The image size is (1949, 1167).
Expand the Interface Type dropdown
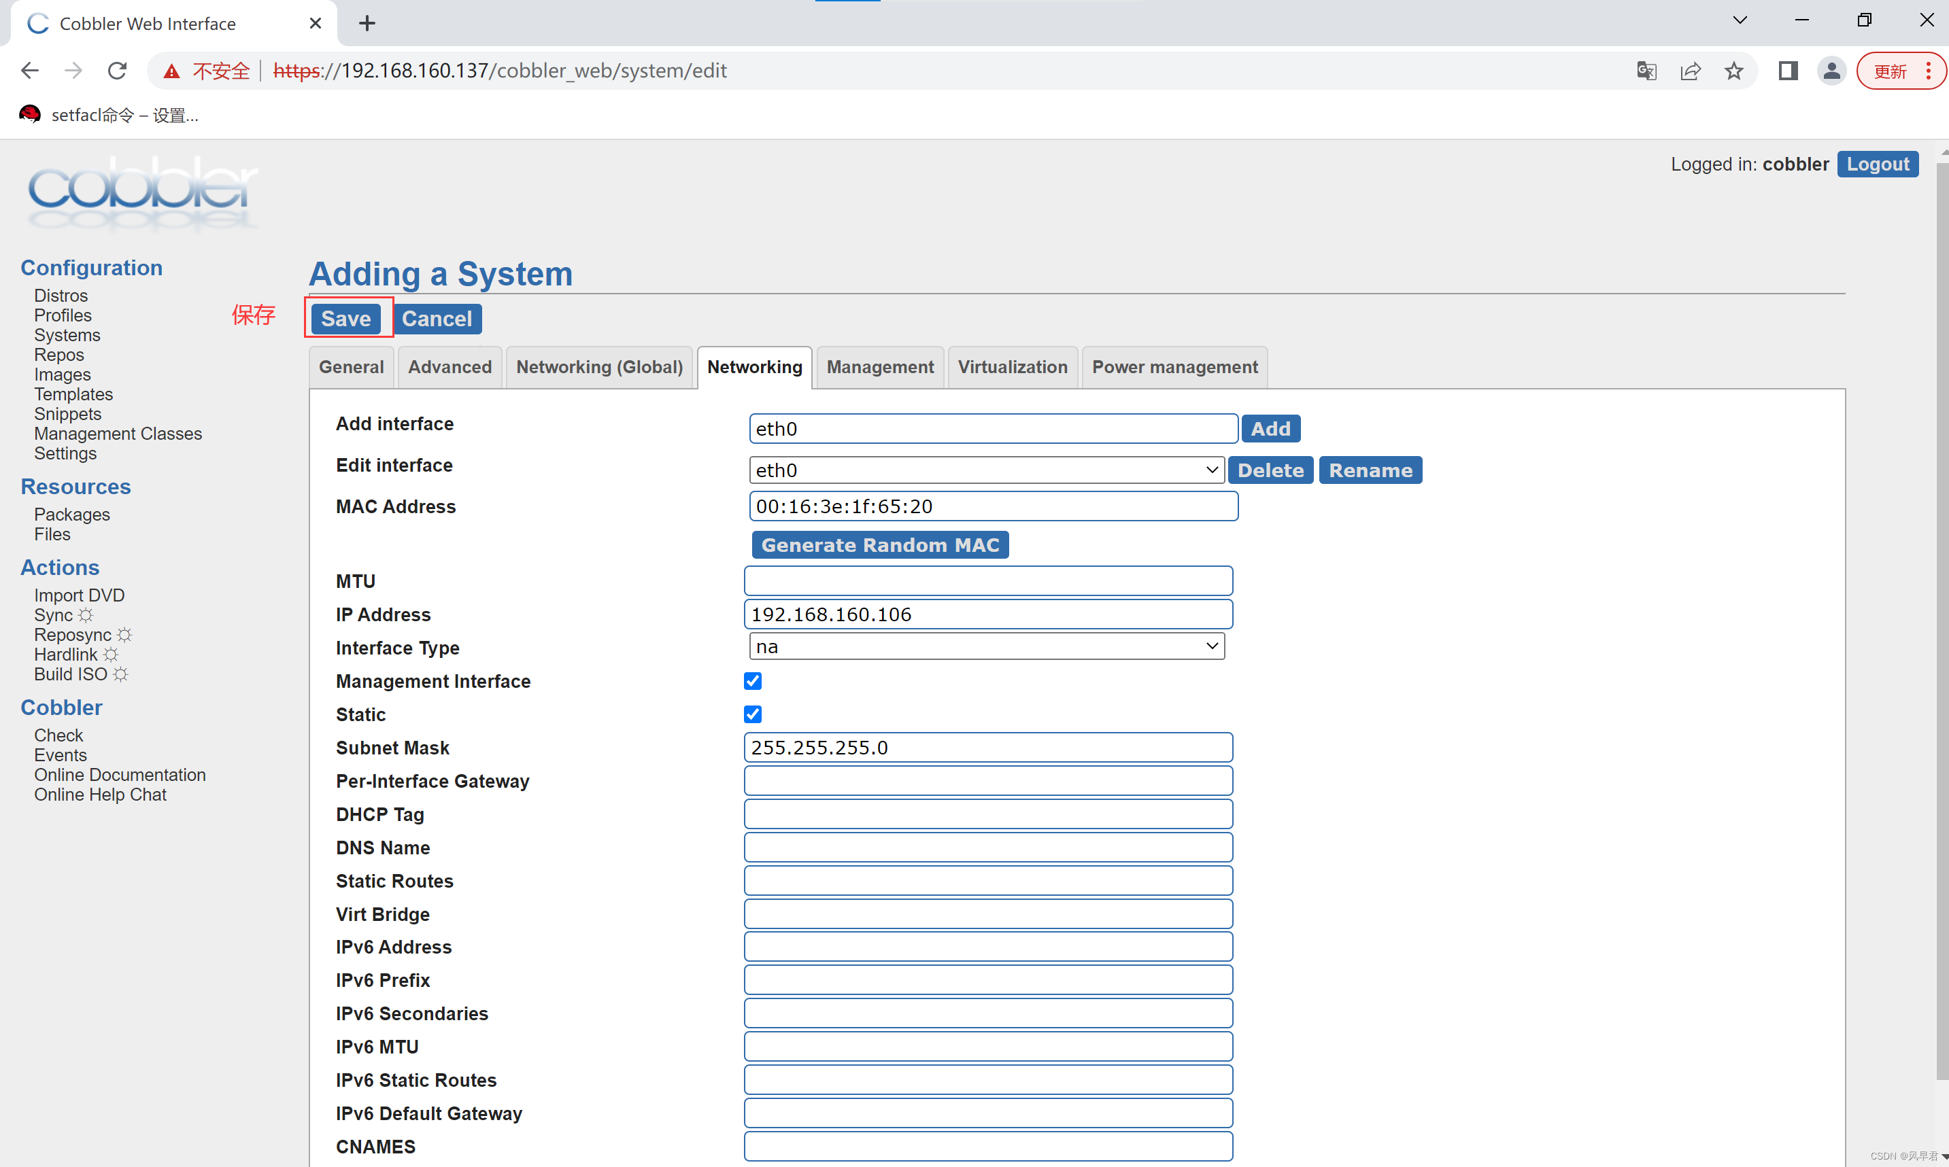click(986, 646)
